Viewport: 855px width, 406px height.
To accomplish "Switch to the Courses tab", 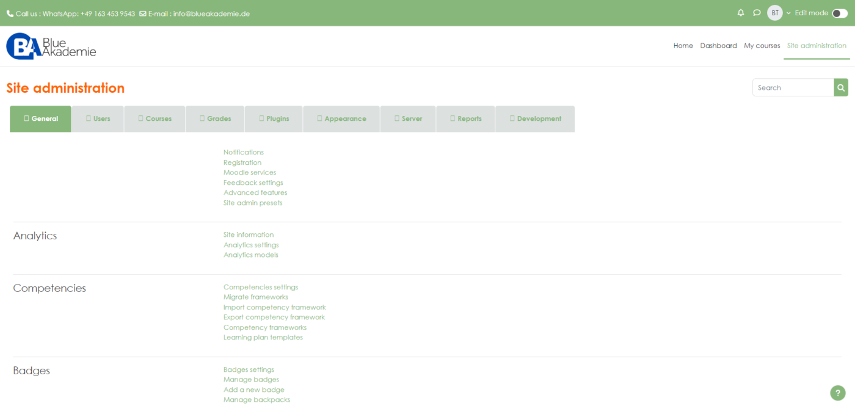I will coord(155,118).
